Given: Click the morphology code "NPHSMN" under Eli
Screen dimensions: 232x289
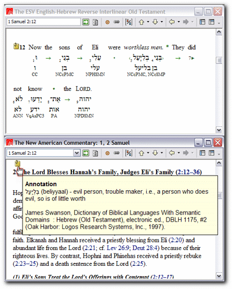Looking at the screenshot, I should 95,74.
